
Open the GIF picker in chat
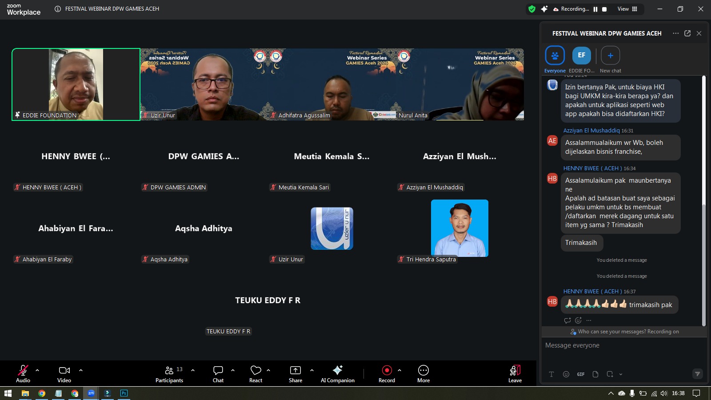click(580, 374)
